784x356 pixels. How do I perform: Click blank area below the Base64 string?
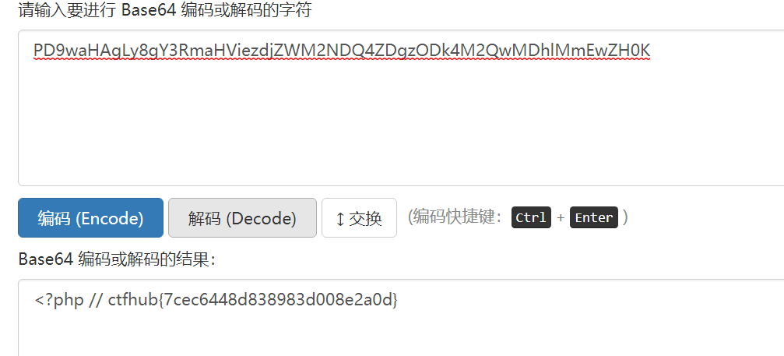[x=400, y=125]
